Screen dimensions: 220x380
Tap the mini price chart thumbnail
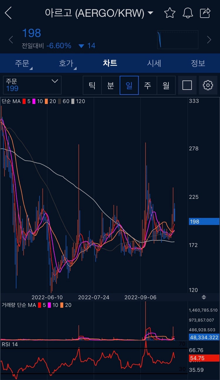pyautogui.click(x=178, y=40)
